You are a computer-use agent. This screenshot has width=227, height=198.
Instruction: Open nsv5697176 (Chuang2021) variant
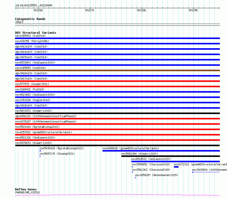point(57,154)
